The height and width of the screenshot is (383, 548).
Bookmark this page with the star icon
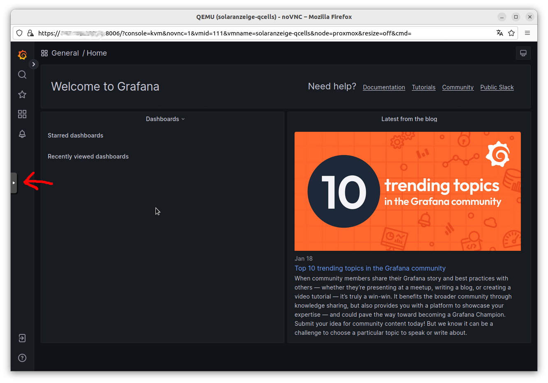511,33
